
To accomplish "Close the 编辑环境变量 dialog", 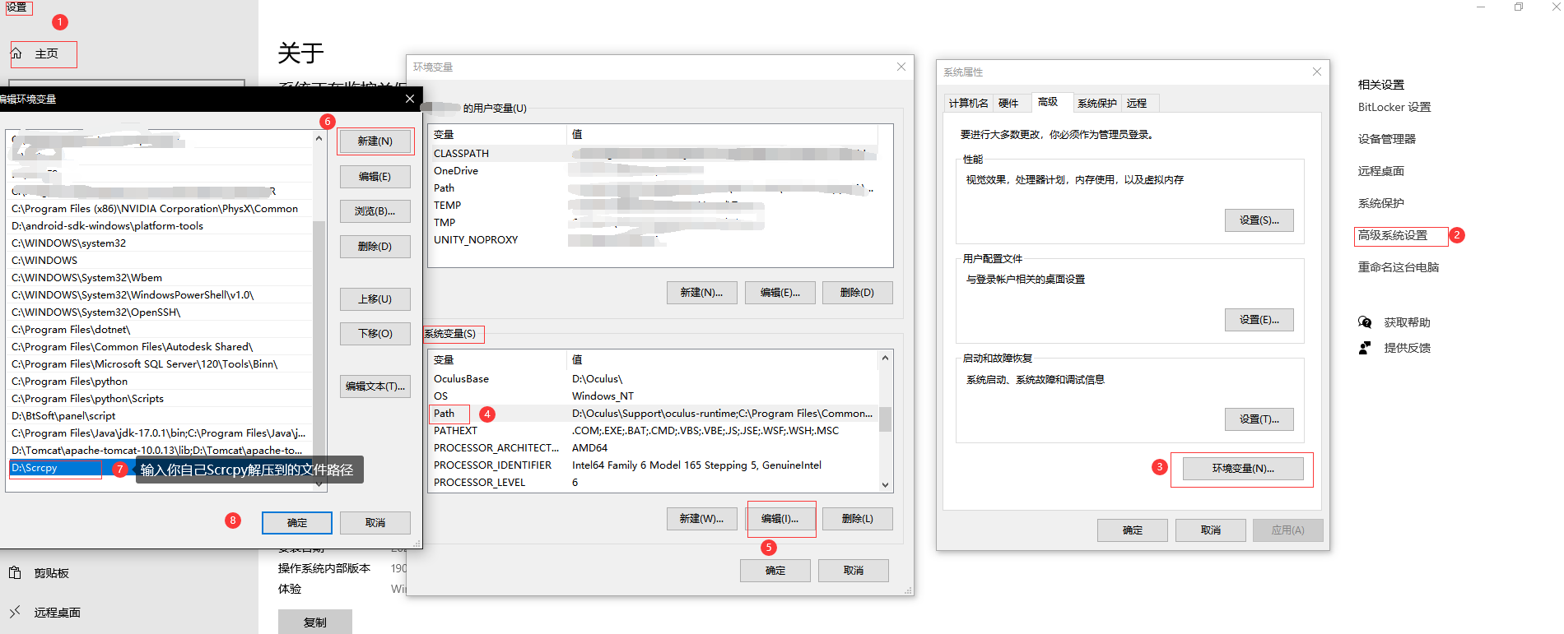I will click(x=410, y=99).
